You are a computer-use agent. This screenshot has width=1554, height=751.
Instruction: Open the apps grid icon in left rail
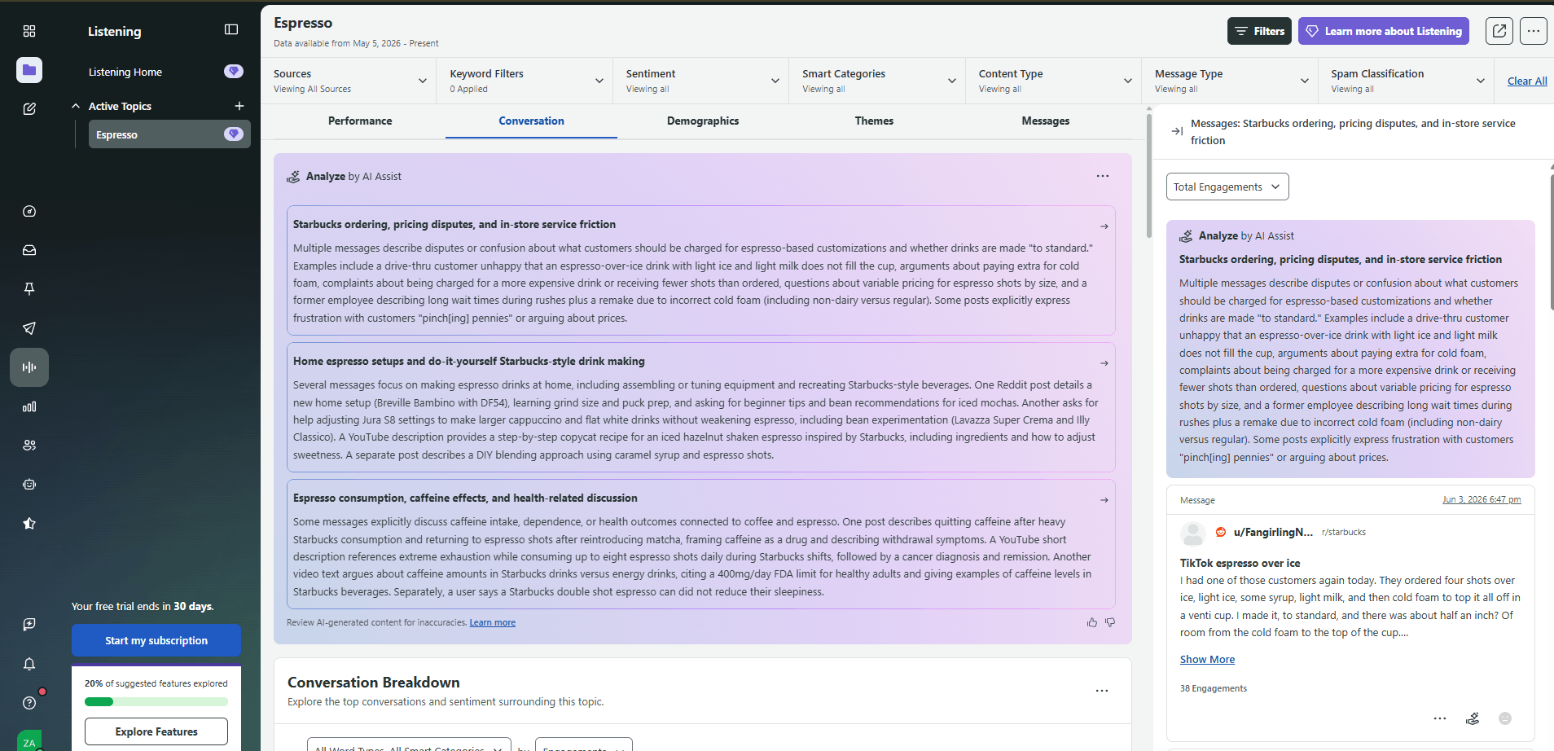tap(29, 31)
